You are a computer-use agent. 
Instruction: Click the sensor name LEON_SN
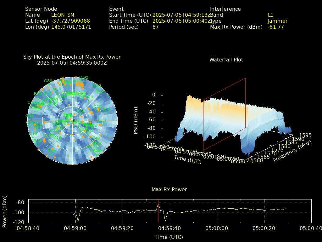[x=63, y=15]
